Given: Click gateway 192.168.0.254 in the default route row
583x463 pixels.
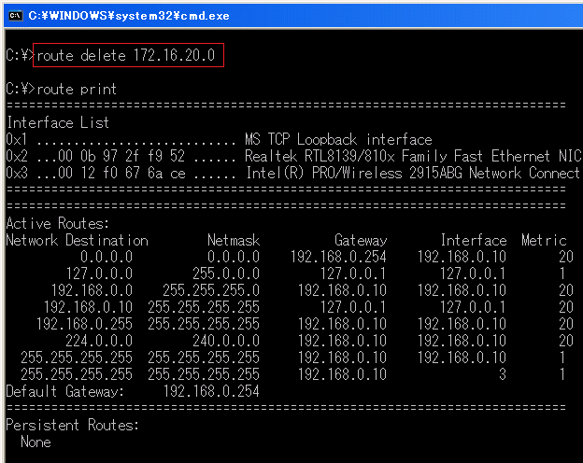Looking at the screenshot, I should click(338, 257).
